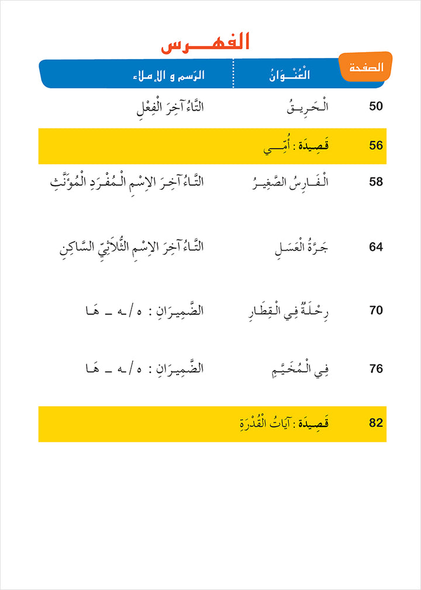
Task: Click page number 50
Action: click(x=376, y=107)
